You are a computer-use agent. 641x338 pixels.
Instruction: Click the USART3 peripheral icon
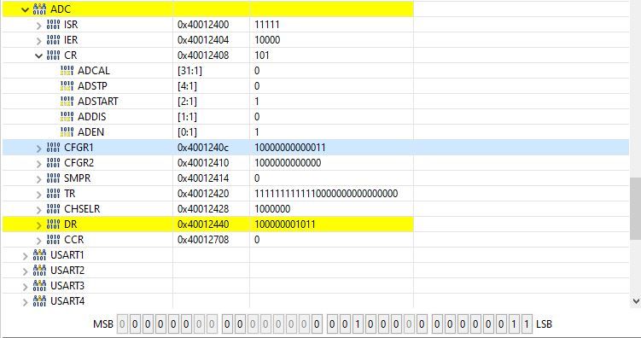[39, 286]
